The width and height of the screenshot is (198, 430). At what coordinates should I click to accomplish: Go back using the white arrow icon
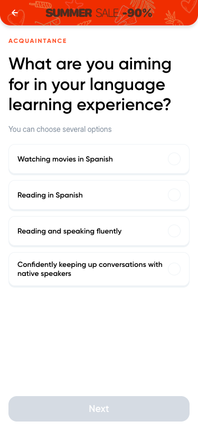tap(14, 13)
